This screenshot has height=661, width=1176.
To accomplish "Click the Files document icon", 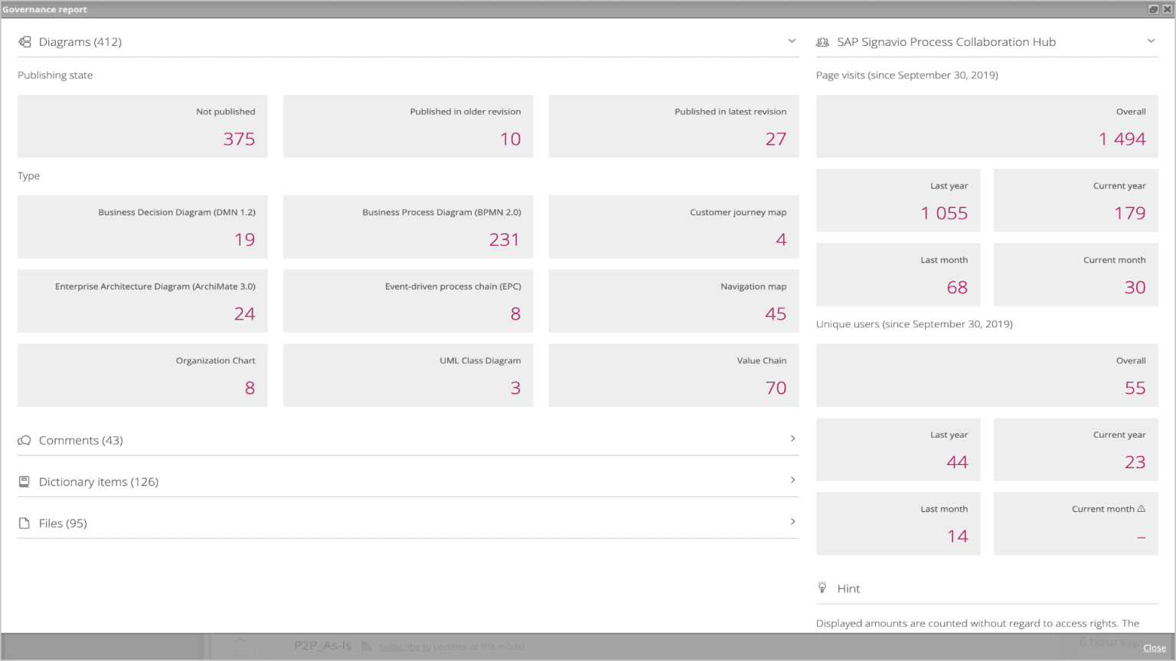I will [24, 523].
